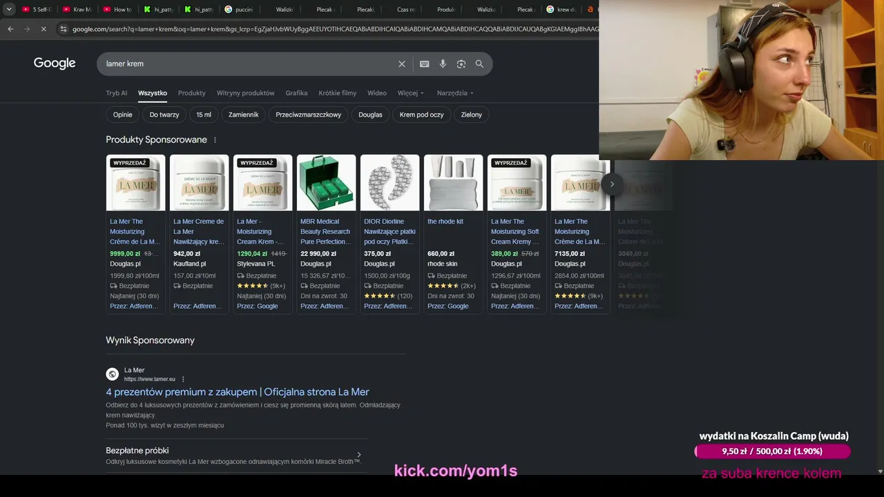884x497 pixels.
Task: Apply the 'Zamiennik' filter chip
Action: point(244,115)
